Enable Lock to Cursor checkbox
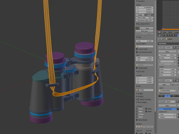This screenshot has height=134, width=179. click(137, 49)
